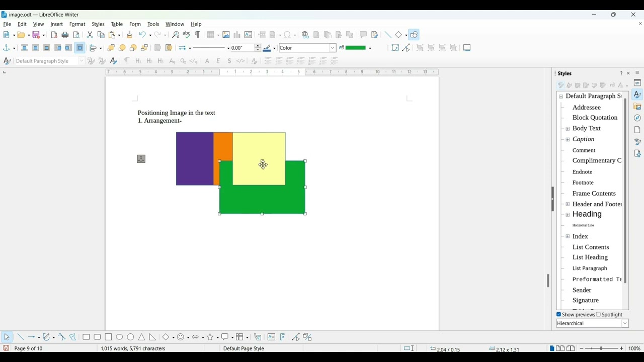This screenshot has width=644, height=362.
Task: Open the File menu
Action: 8,24
